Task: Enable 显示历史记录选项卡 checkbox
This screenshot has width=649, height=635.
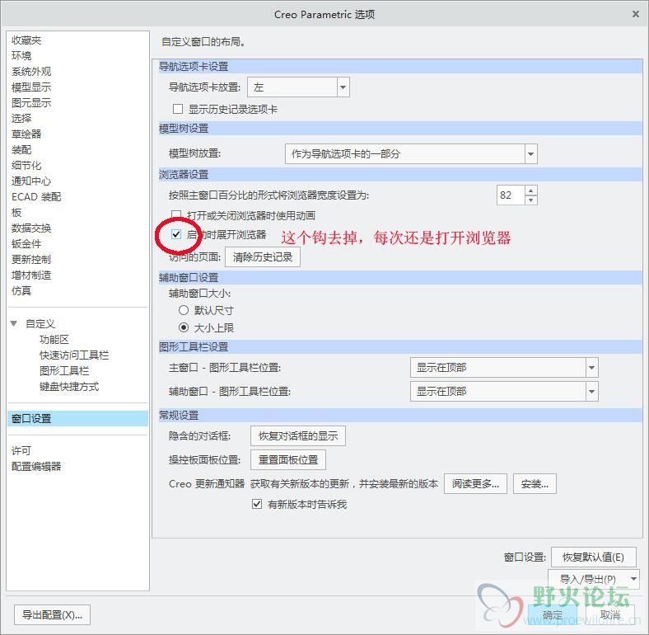Action: 178,109
